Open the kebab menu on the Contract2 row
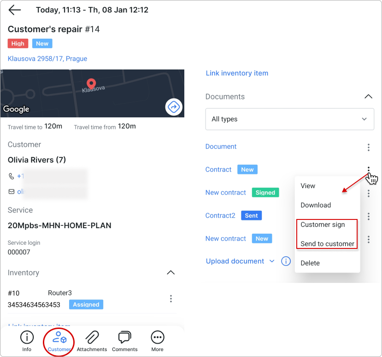The height and width of the screenshot is (357, 382). (368, 216)
